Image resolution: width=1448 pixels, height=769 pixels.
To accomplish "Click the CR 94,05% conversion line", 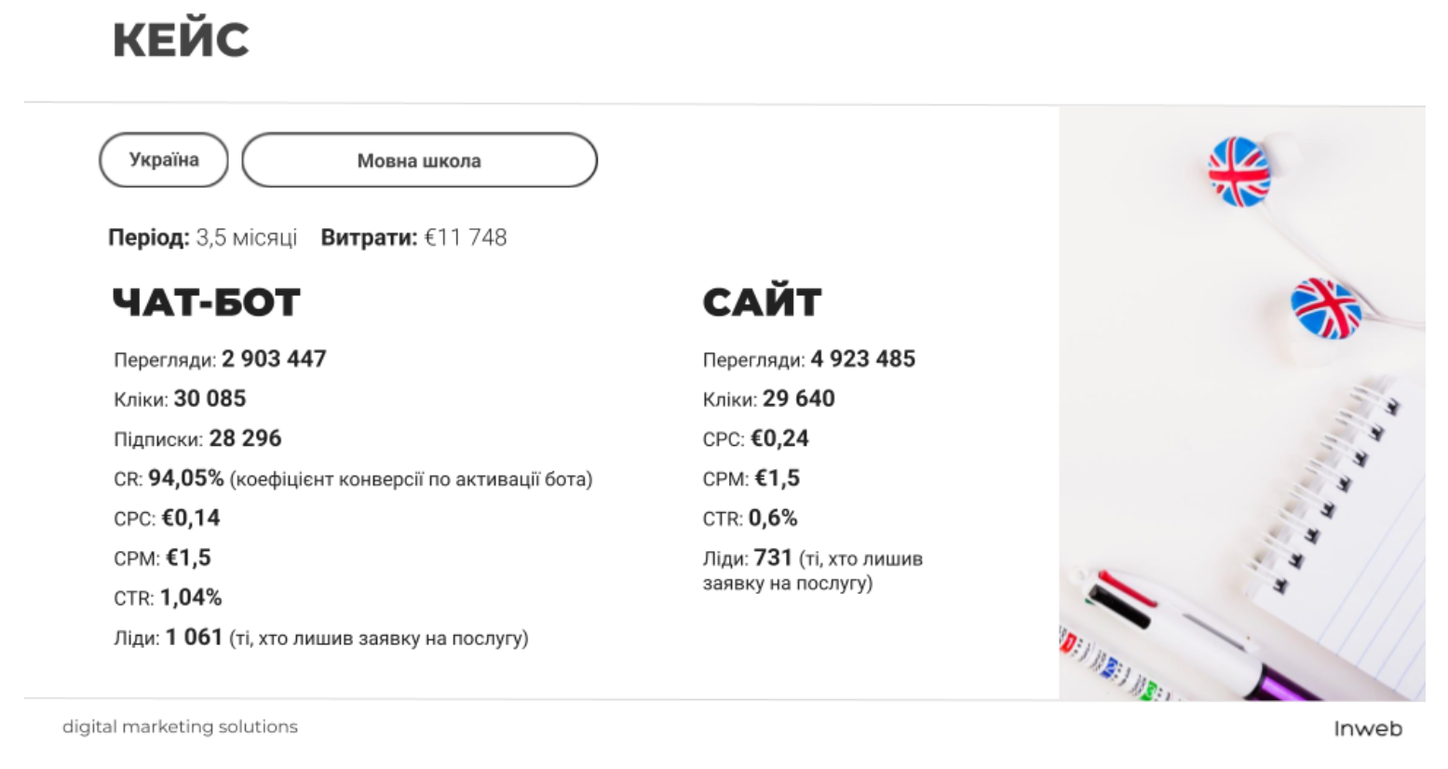I will [x=353, y=479].
